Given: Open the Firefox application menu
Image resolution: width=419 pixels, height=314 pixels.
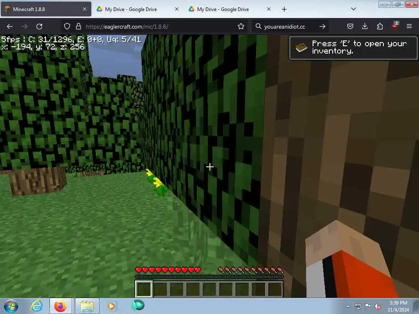Looking at the screenshot, I should pyautogui.click(x=409, y=26).
